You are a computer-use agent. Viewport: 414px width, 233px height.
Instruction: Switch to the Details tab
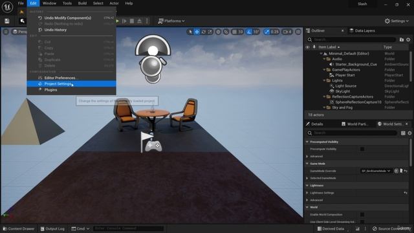click(314, 124)
